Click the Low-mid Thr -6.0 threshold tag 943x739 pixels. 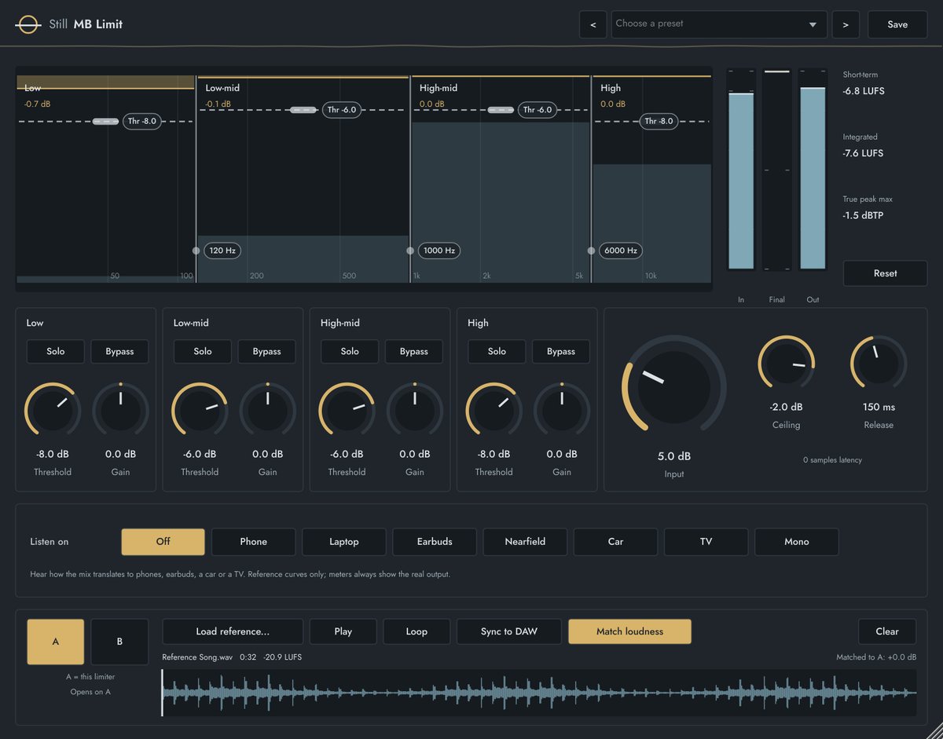click(342, 110)
